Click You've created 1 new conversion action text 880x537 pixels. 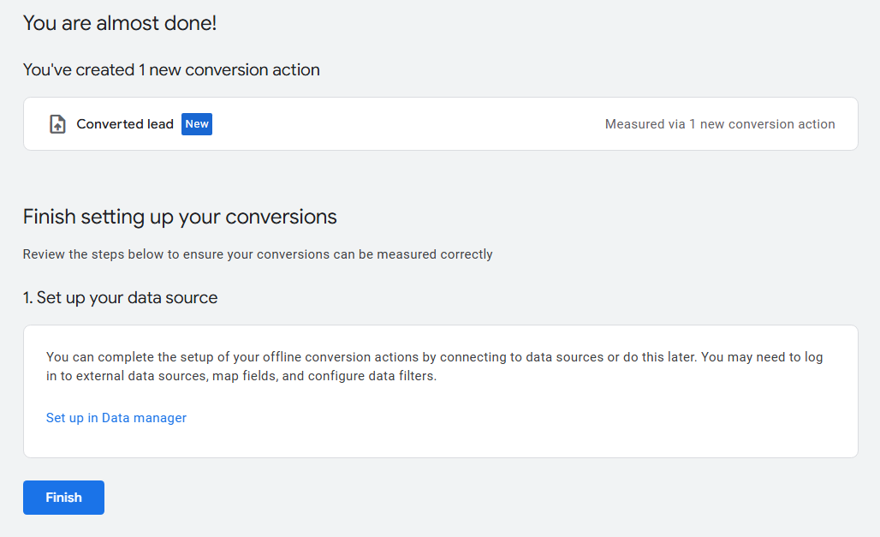pyautogui.click(x=170, y=69)
